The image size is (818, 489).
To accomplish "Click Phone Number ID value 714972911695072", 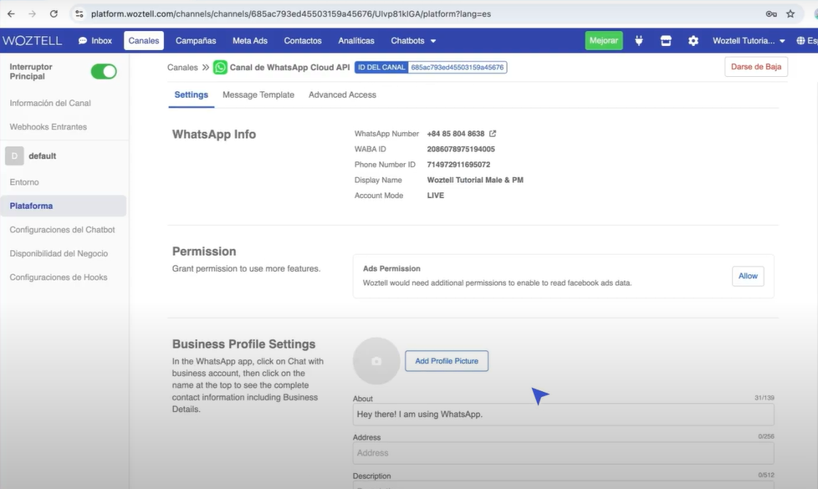I will tap(458, 165).
